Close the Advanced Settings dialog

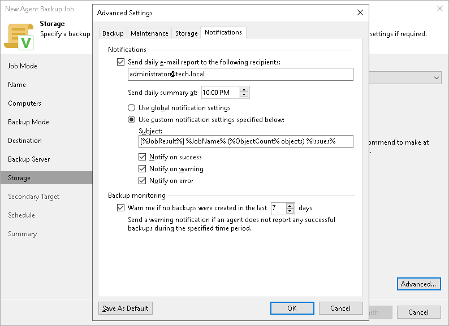pos(360,12)
